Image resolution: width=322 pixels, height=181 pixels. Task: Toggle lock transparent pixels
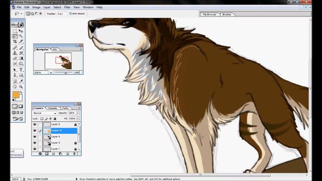click(42, 119)
